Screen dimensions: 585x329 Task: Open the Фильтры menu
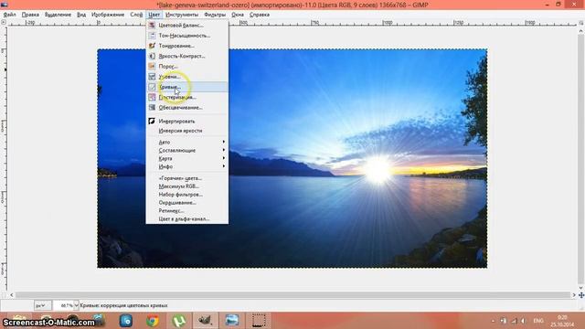click(215, 15)
